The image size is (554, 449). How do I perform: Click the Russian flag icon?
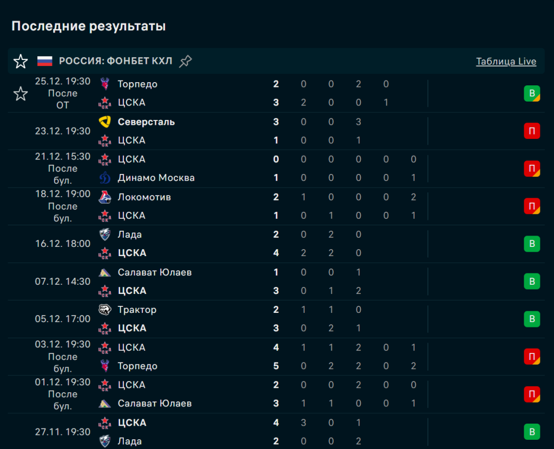[x=45, y=61]
